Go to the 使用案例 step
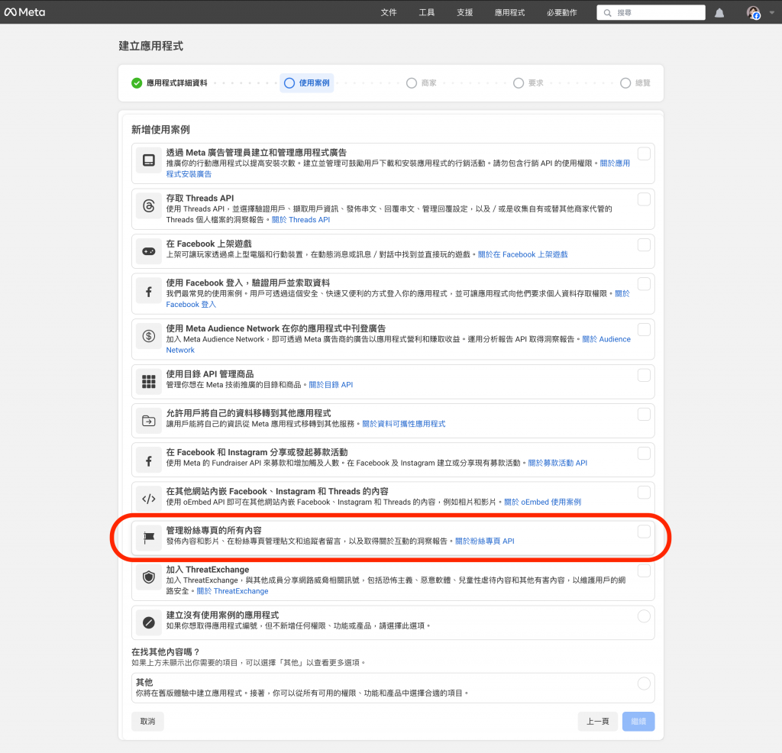The image size is (782, 753). pos(307,82)
